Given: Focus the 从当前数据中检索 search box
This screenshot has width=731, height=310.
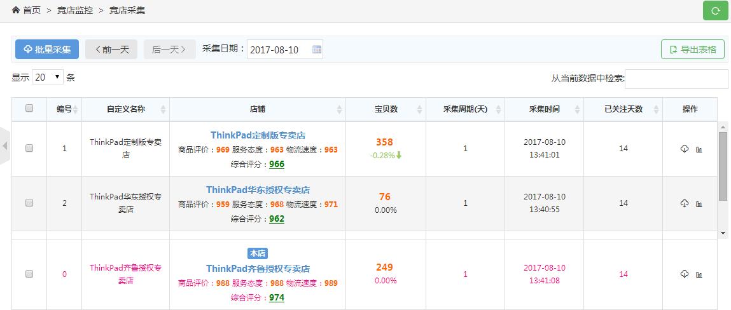Looking at the screenshot, I should (676, 79).
